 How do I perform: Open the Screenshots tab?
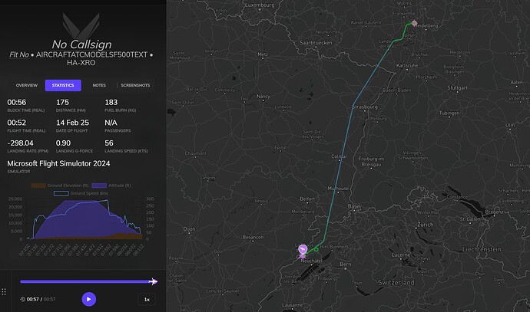135,85
